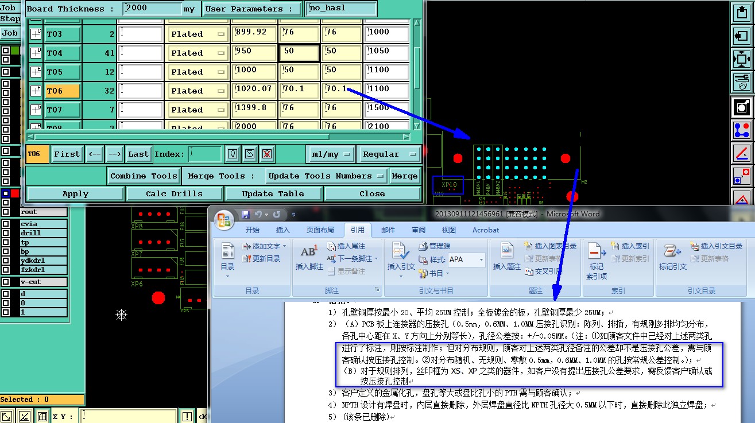Screen dimensions: 755x423
Task: Click the First navigation button
Action: point(67,154)
